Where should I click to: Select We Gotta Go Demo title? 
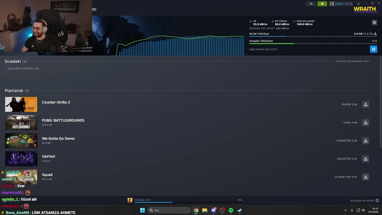(x=58, y=139)
